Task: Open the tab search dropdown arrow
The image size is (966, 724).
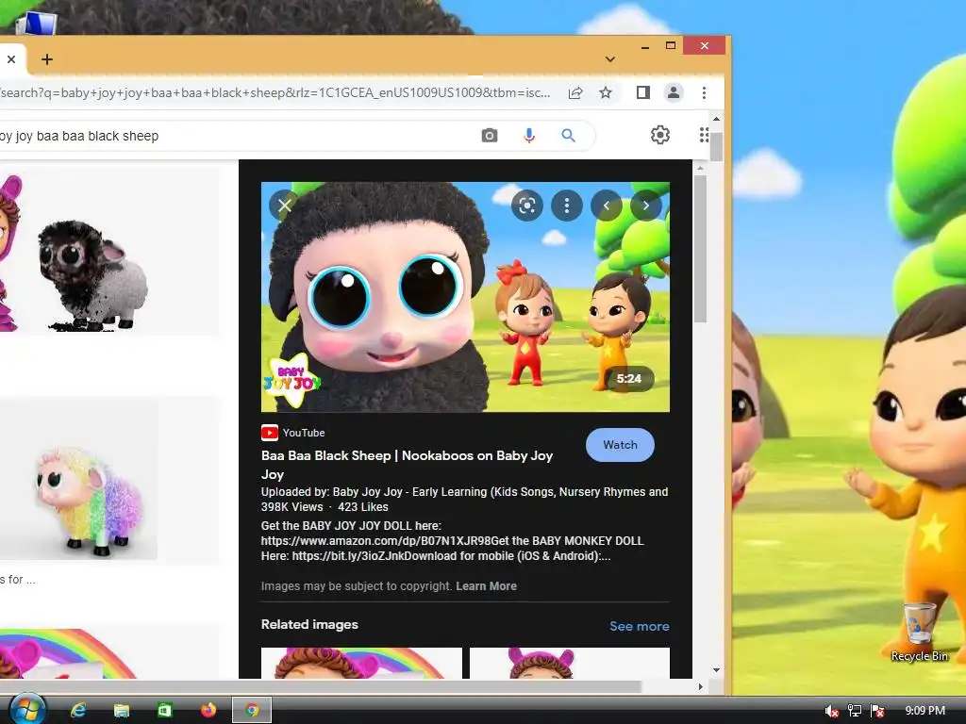Action: pyautogui.click(x=610, y=59)
